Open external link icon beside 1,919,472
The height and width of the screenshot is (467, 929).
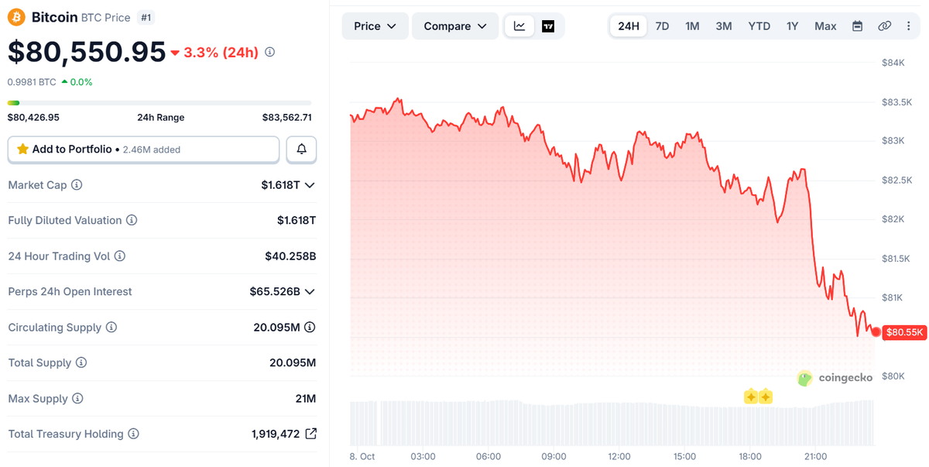(x=310, y=434)
